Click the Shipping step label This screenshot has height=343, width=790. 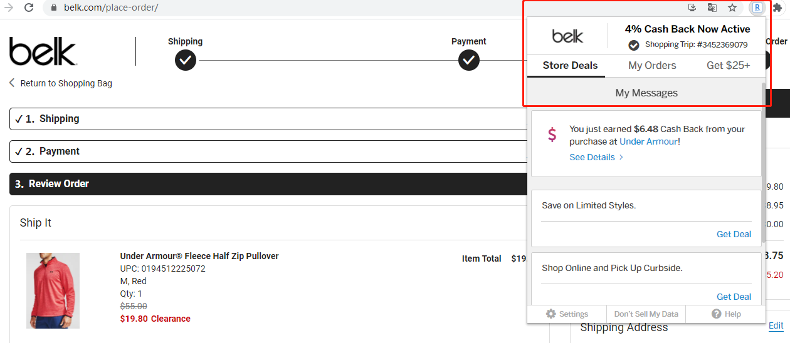tap(185, 41)
